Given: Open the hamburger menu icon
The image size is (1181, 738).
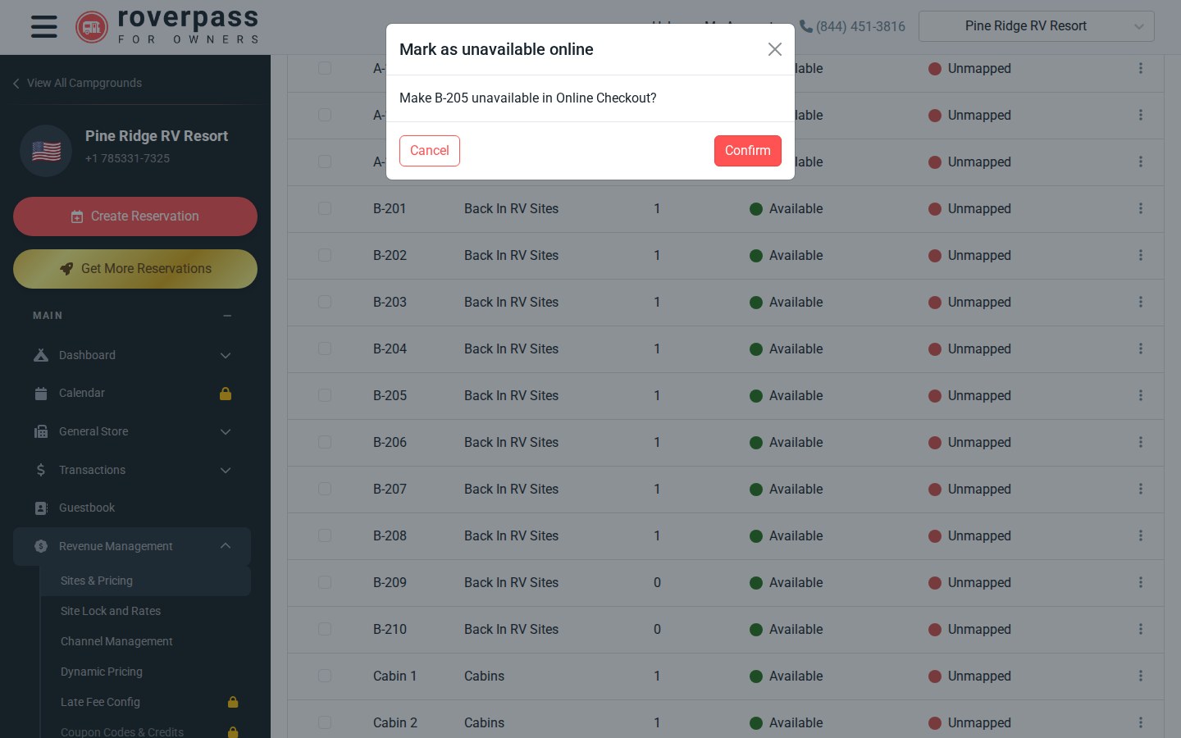Looking at the screenshot, I should 44,26.
